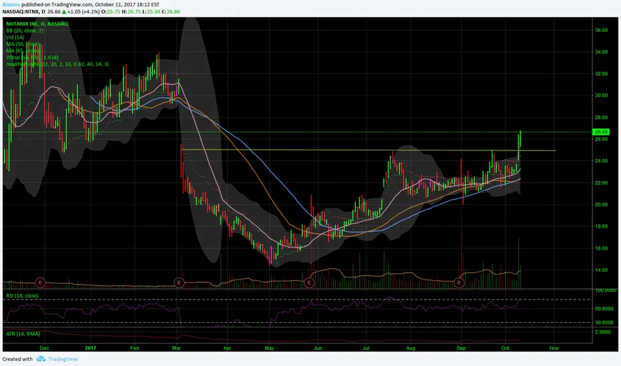Viewport: 621px width, 366px height.
Task: Click the 36.00 price axis label
Action: [601, 30]
